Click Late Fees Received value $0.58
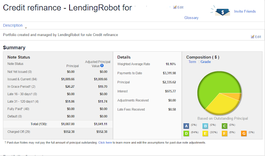 click(172, 109)
